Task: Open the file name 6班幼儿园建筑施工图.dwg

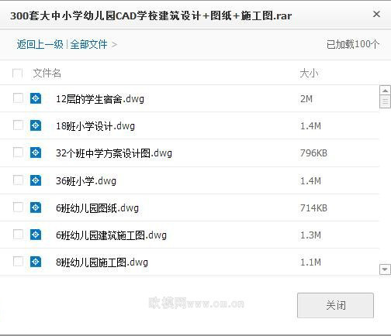Action: [111, 235]
